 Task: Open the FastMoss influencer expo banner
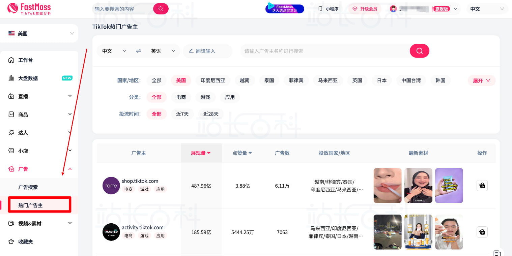coord(285,8)
